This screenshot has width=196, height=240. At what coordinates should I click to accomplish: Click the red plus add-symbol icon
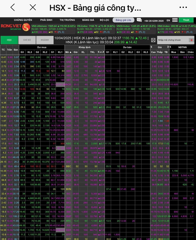[191, 40]
